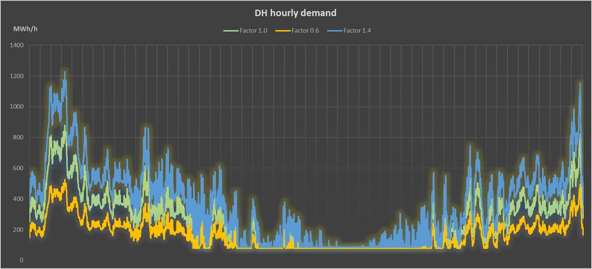Select the chart title "DH hourly demand"
Screen dimensions: 592x269
click(x=295, y=13)
